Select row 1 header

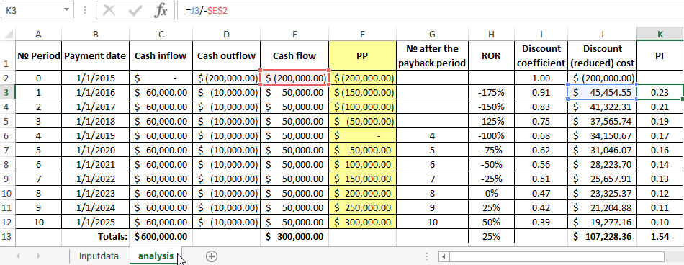click(7, 55)
